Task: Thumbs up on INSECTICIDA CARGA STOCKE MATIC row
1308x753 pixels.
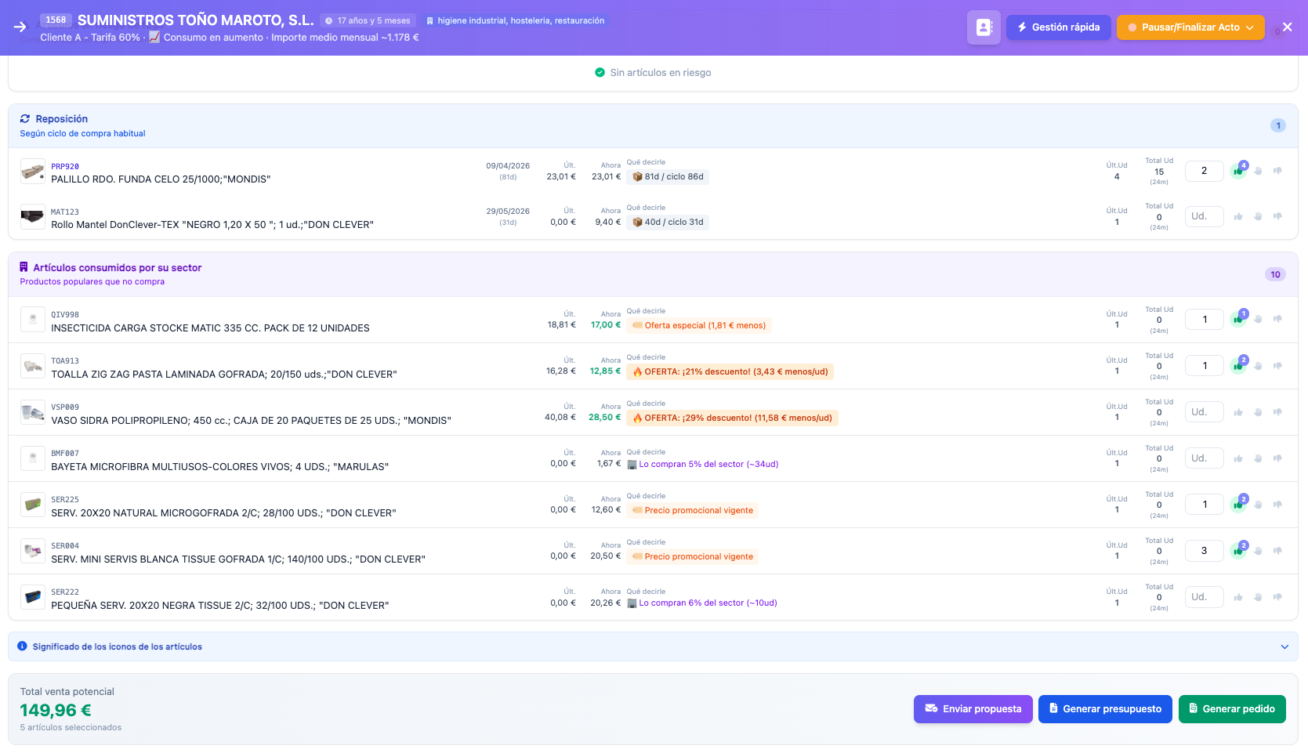Action: (x=1237, y=320)
